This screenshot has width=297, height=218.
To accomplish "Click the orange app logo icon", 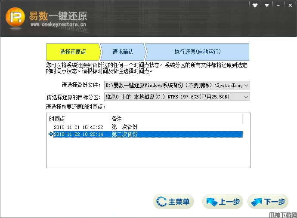I will (x=15, y=17).
